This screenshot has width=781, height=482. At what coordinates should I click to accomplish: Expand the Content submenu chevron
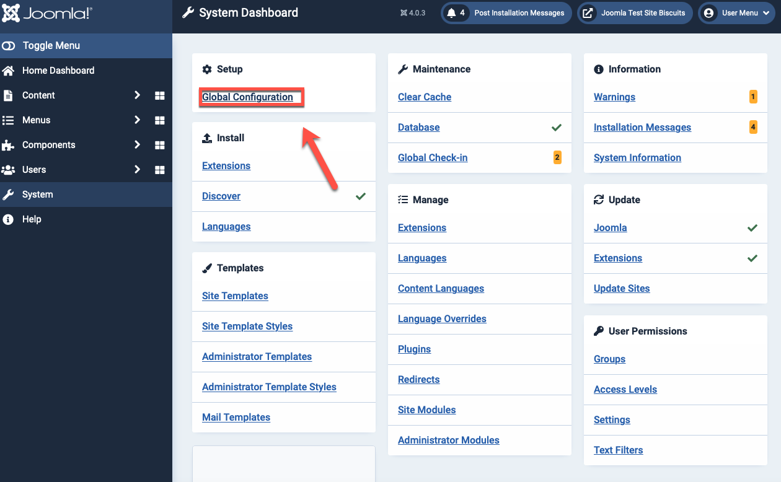pos(137,95)
